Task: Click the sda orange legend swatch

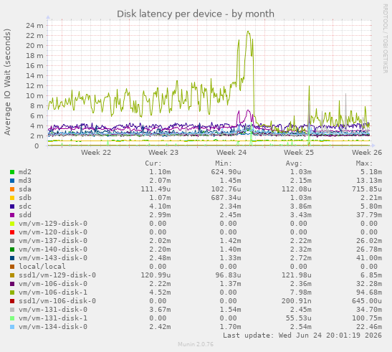Action: [x=12, y=189]
